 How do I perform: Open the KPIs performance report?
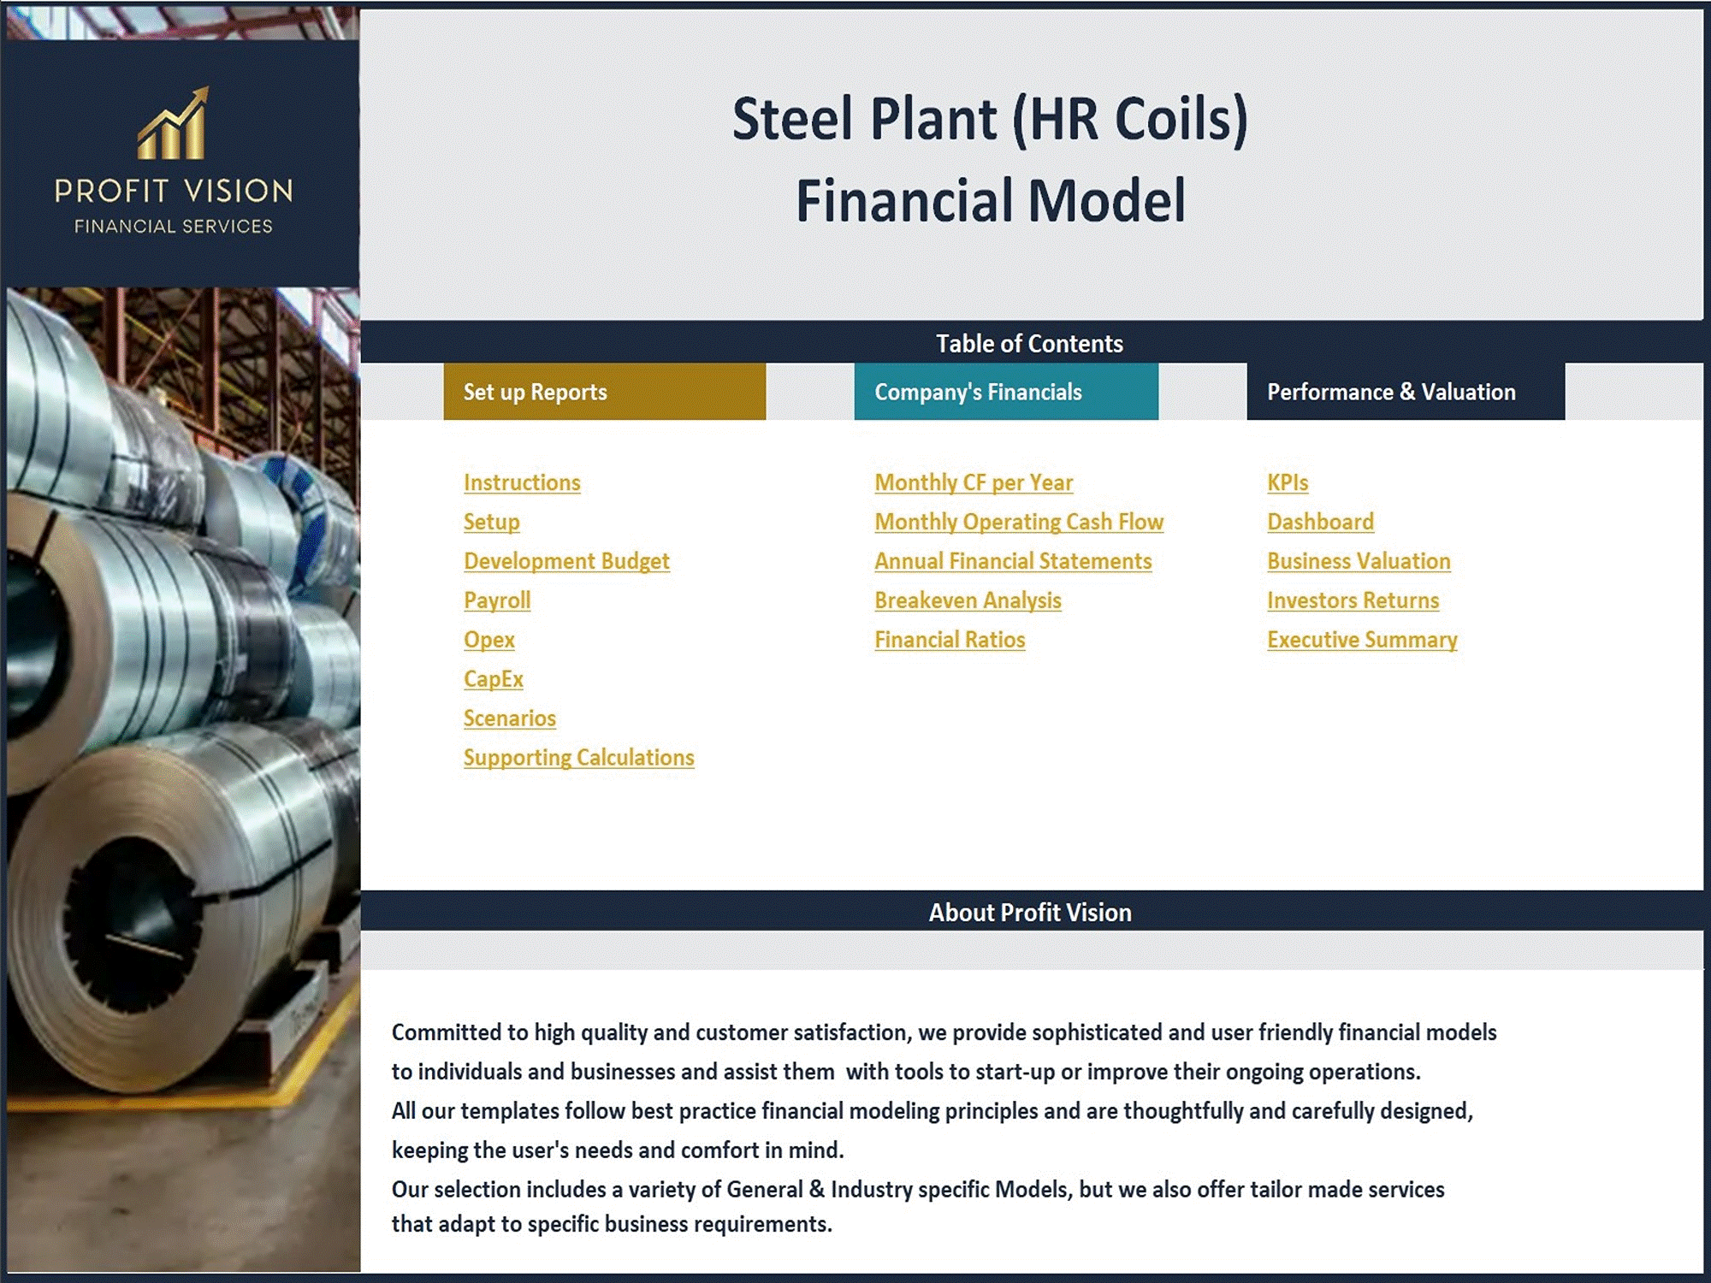(x=1287, y=481)
